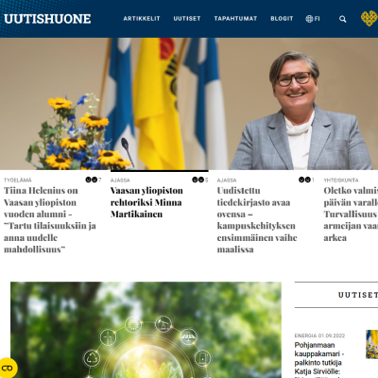Click the sunflower news thumbnail
The image size is (378, 378).
pyautogui.click(x=371, y=344)
